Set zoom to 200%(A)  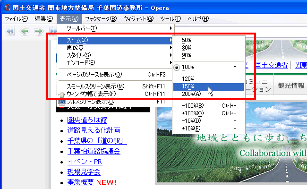point(209,94)
